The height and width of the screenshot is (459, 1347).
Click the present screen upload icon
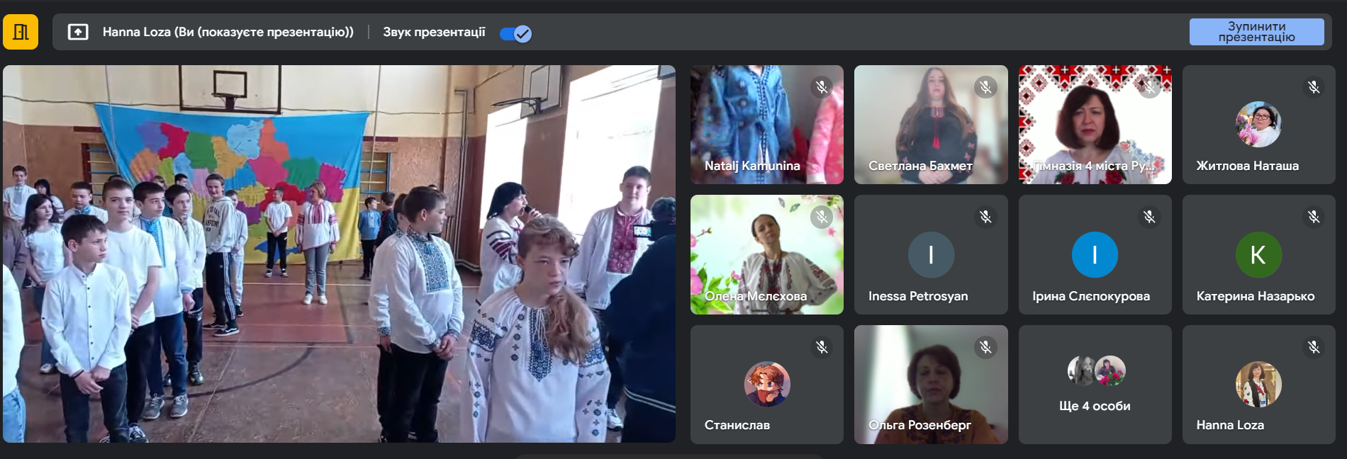[x=78, y=32]
